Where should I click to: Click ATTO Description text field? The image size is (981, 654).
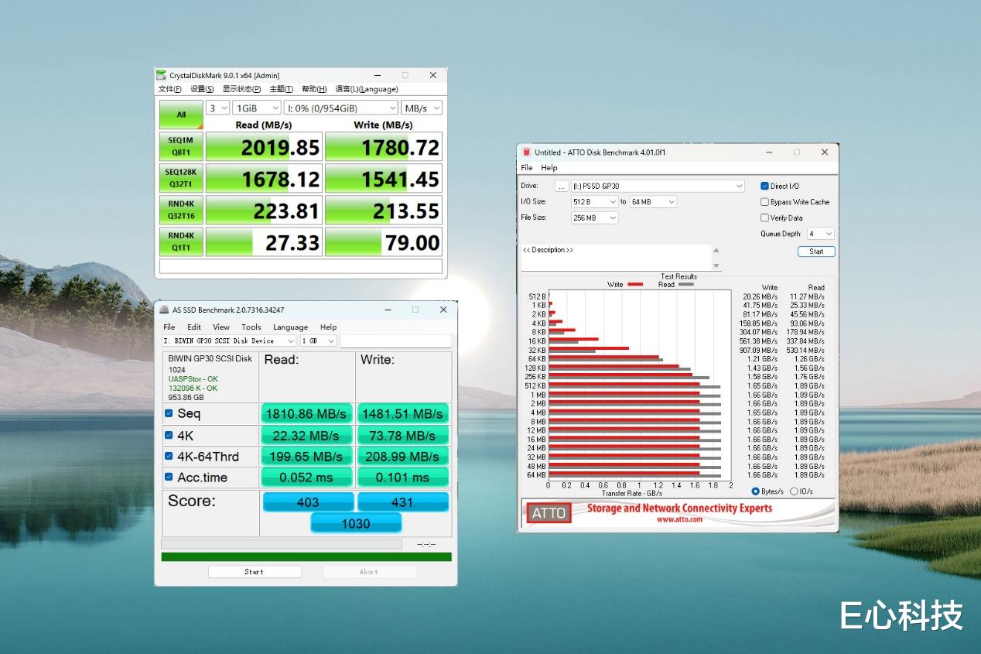(616, 258)
